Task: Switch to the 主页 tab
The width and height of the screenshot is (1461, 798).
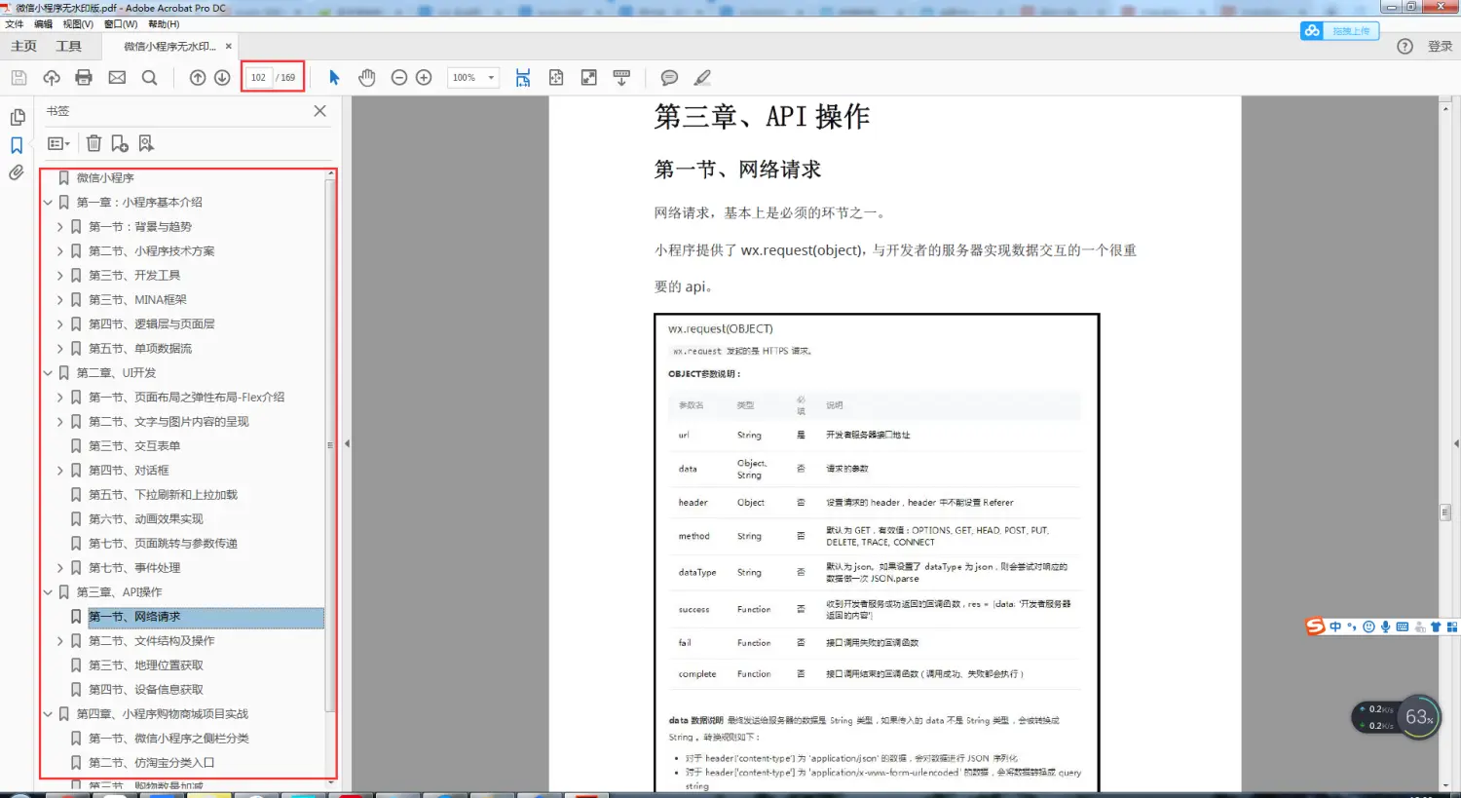Action: point(23,47)
